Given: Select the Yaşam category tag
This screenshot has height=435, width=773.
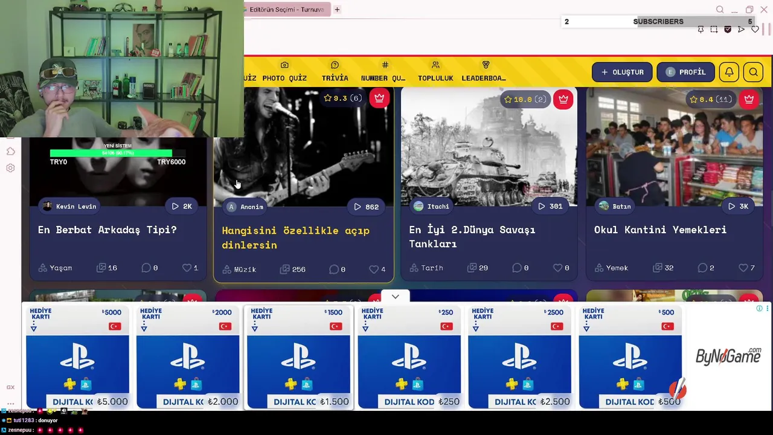Looking at the screenshot, I should (55, 268).
